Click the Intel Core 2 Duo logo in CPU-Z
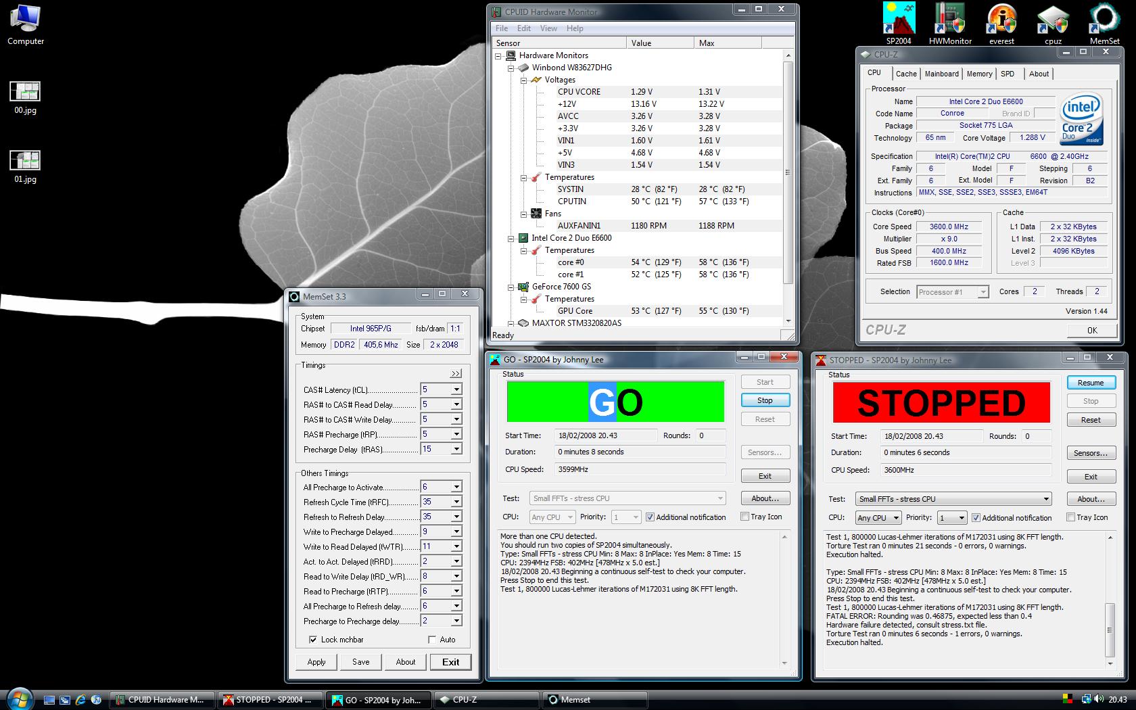The image size is (1136, 710). [1081, 120]
